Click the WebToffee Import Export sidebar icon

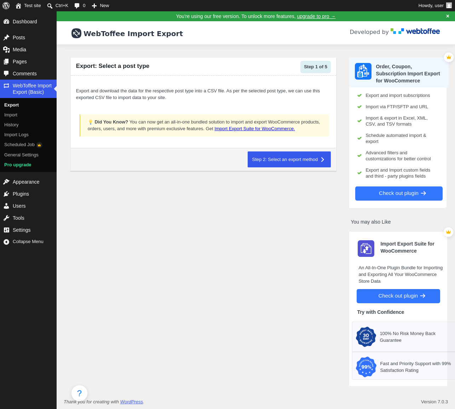click(6, 86)
